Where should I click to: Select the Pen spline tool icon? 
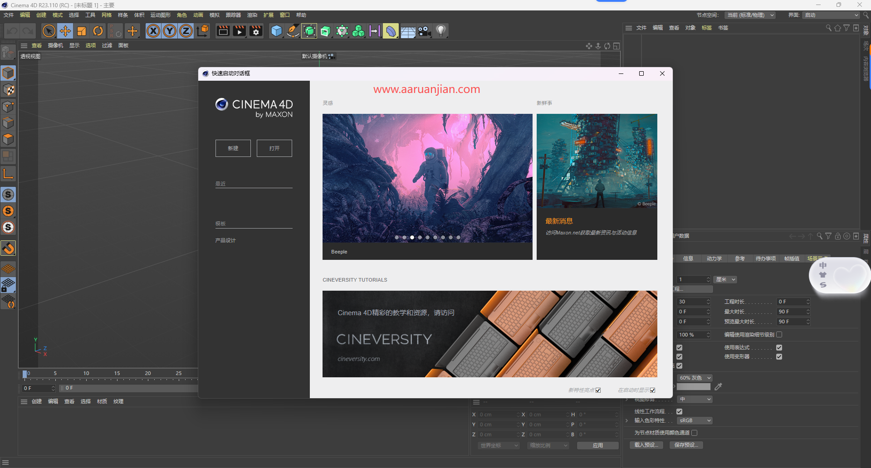click(x=293, y=31)
